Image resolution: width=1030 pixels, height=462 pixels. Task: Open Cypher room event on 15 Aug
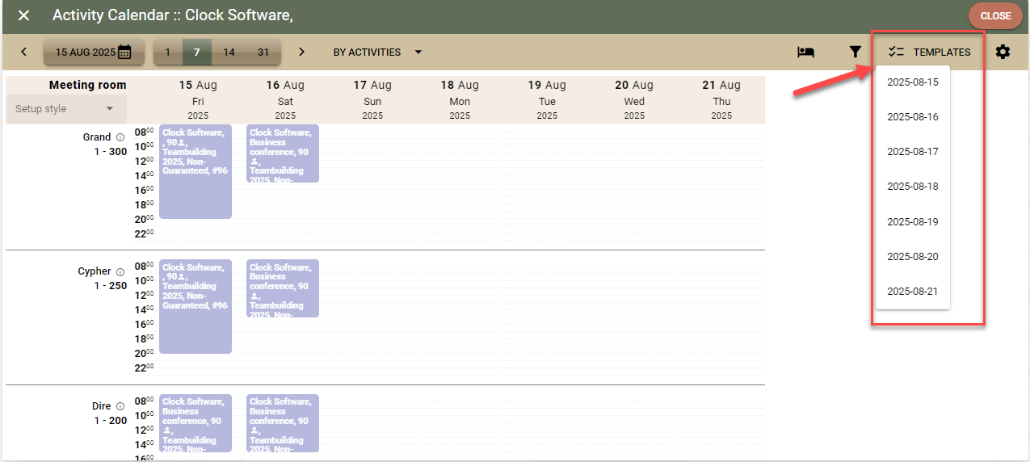tap(195, 306)
